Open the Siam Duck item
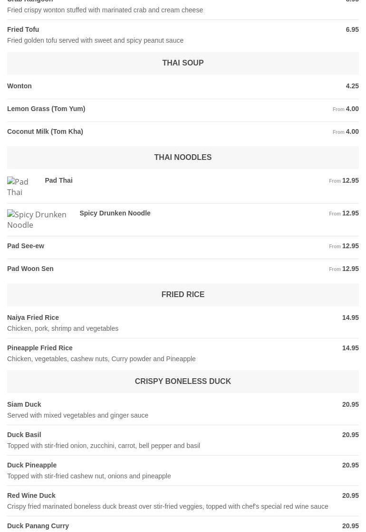The image size is (366, 532). pos(24,404)
